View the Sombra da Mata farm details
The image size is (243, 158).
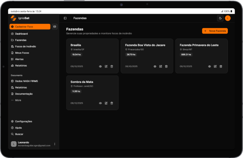[100, 103]
